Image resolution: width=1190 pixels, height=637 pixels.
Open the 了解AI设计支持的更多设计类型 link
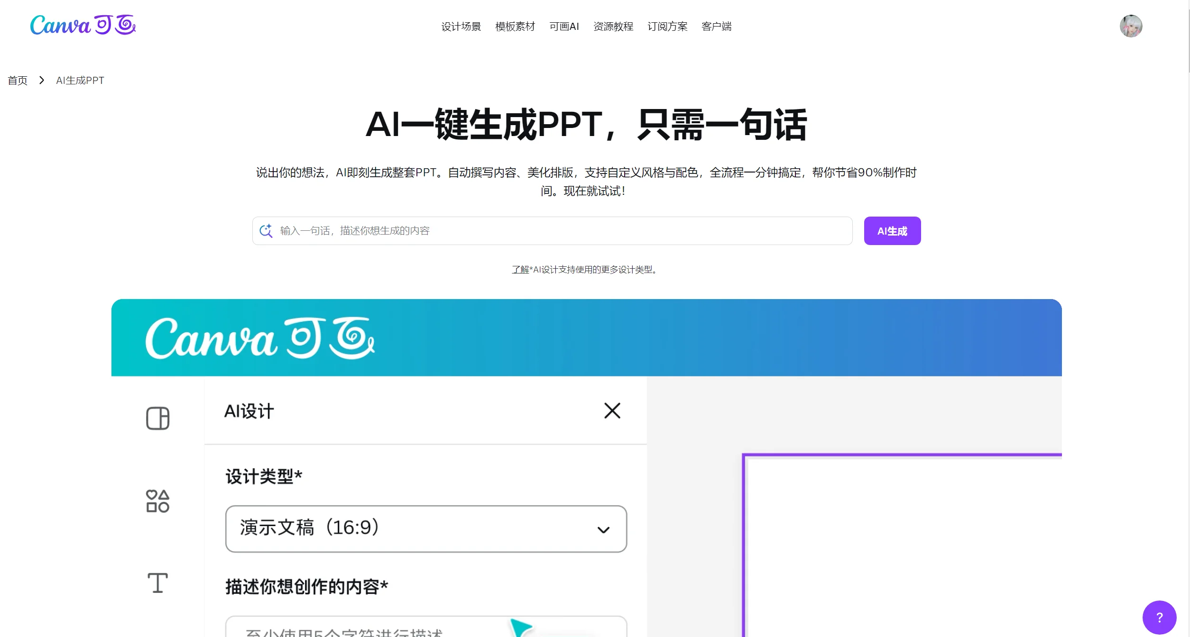point(585,270)
